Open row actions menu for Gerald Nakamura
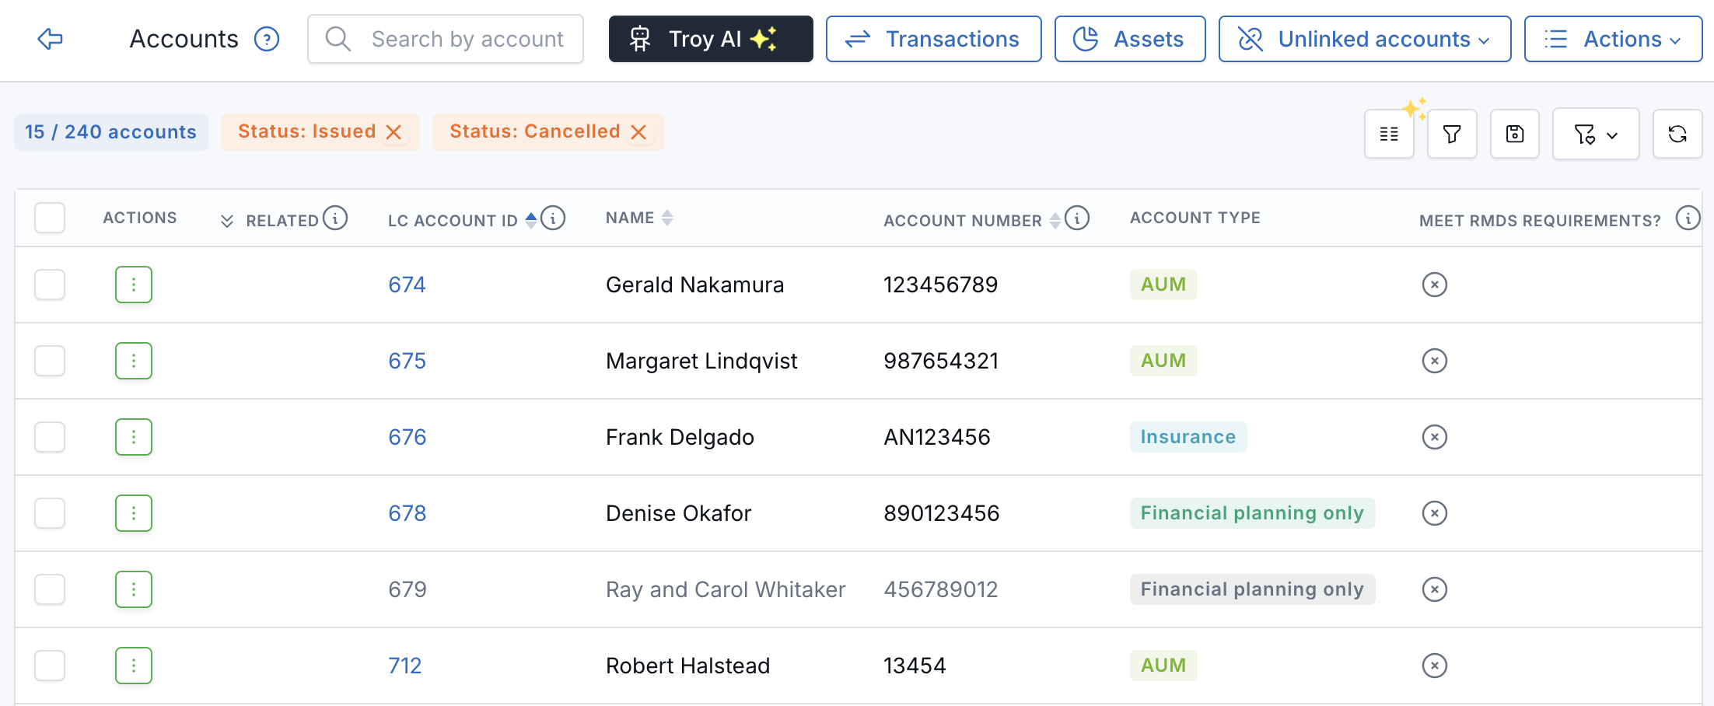This screenshot has height=706, width=1714. click(134, 285)
